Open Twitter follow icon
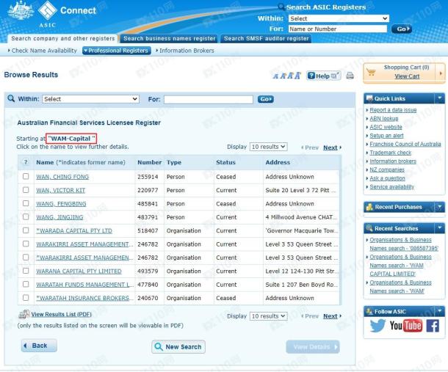Viewport: 448px width, 372px height. point(377,326)
